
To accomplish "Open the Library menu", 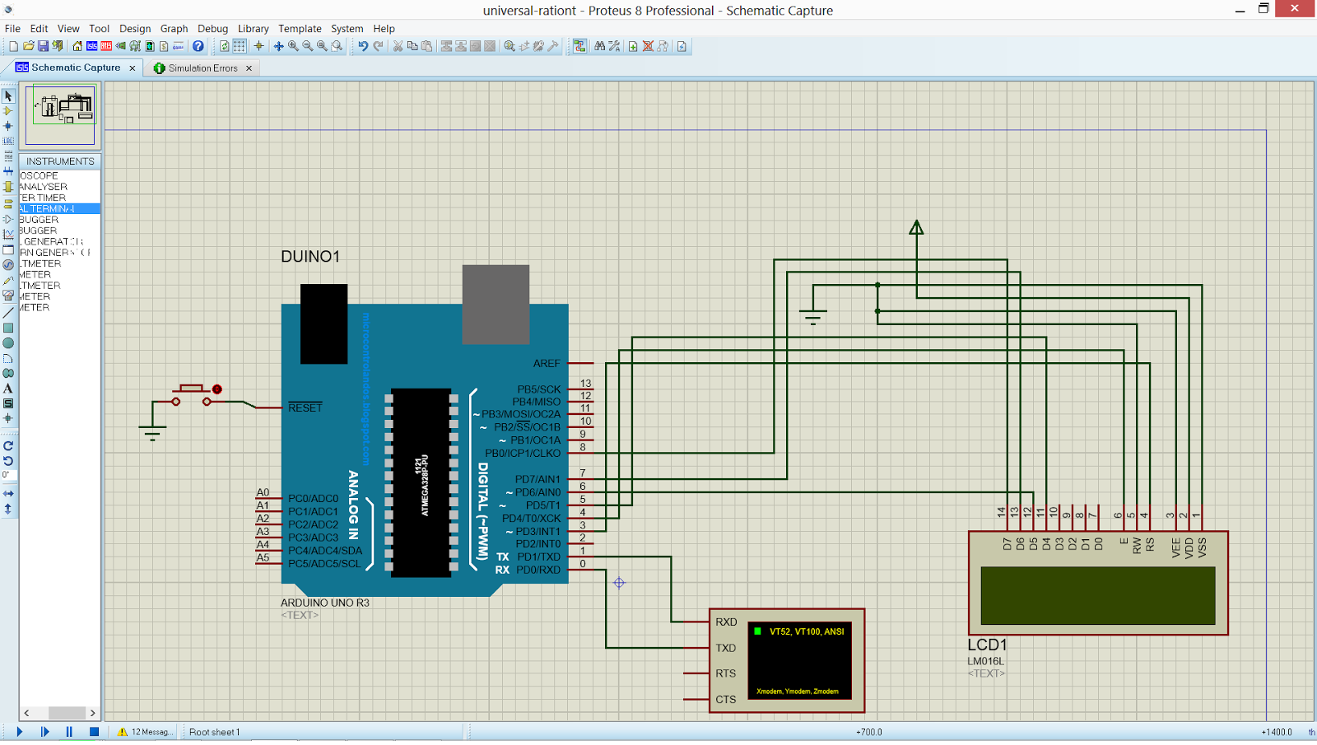I will click(x=253, y=28).
